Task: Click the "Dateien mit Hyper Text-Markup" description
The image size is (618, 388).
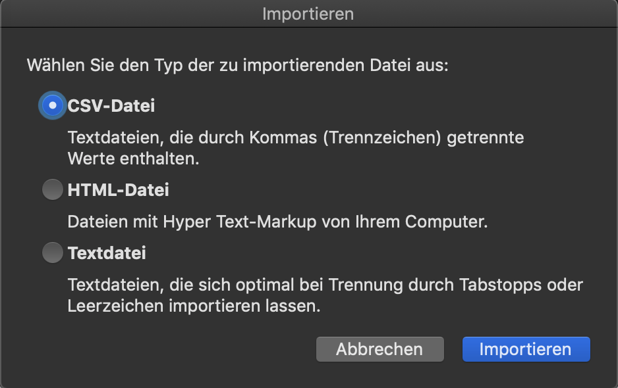Action: (277, 222)
